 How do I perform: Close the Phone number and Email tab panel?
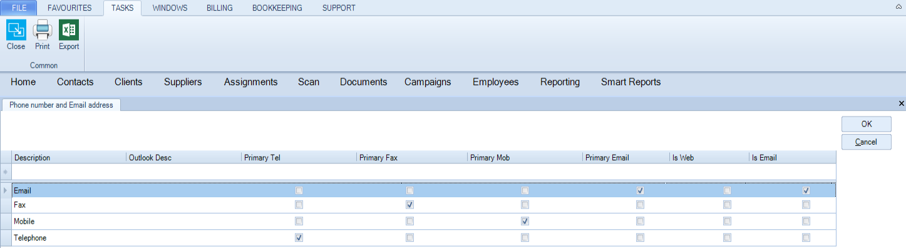point(902,103)
